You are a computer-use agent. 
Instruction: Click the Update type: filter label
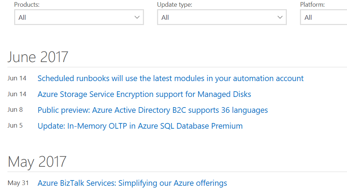pyautogui.click(x=174, y=5)
